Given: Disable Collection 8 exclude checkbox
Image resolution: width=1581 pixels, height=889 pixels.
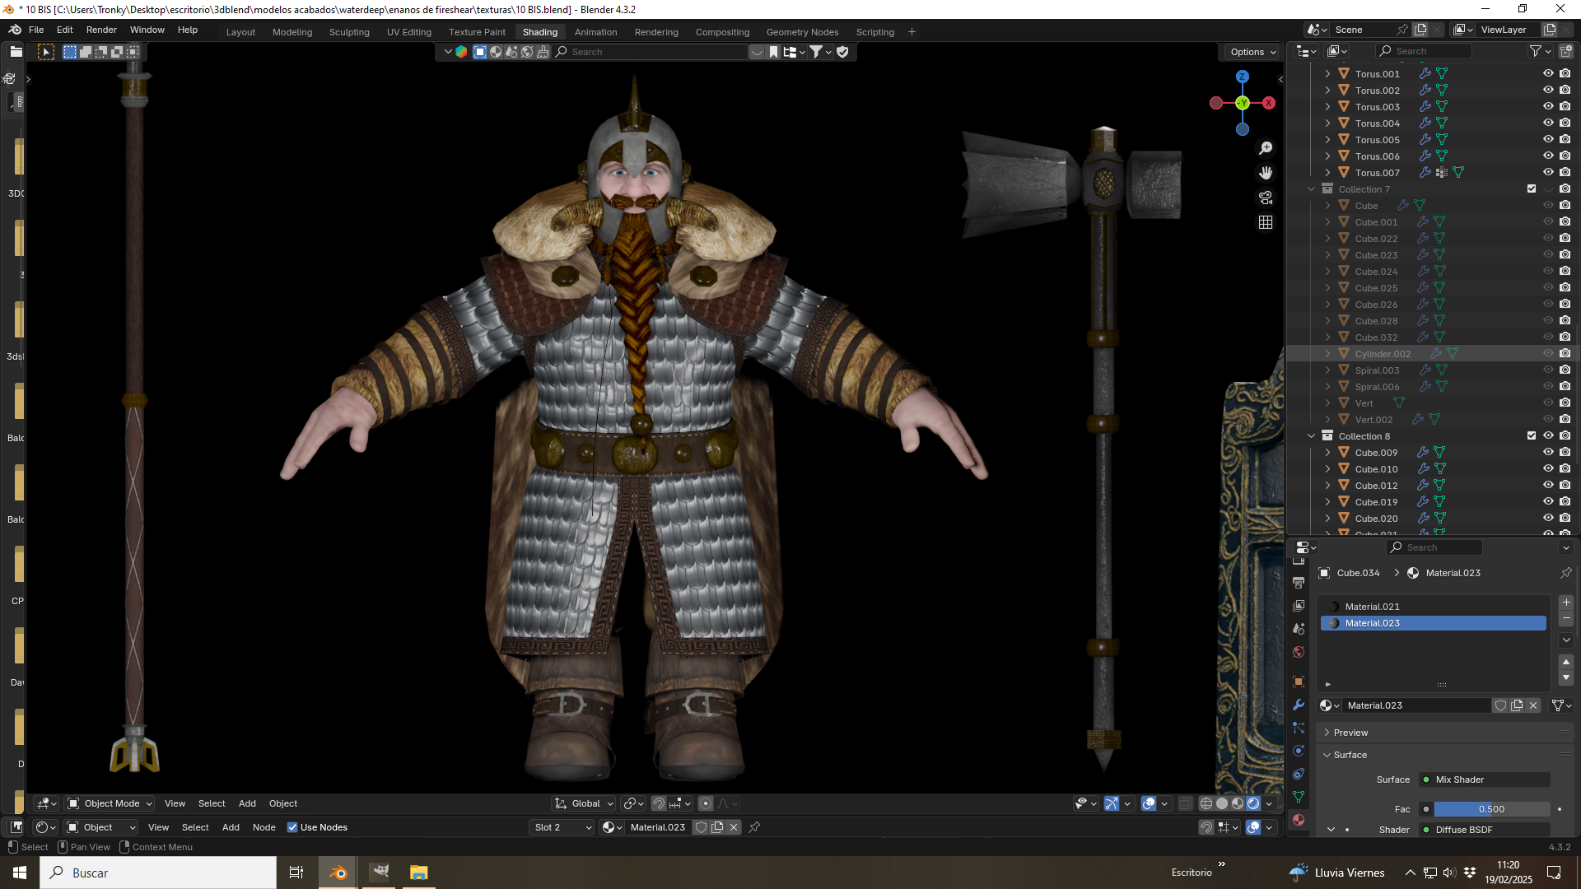Looking at the screenshot, I should [1532, 436].
